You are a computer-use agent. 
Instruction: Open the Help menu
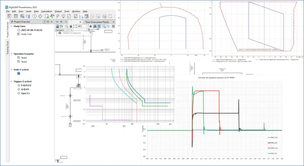click(x=85, y=11)
